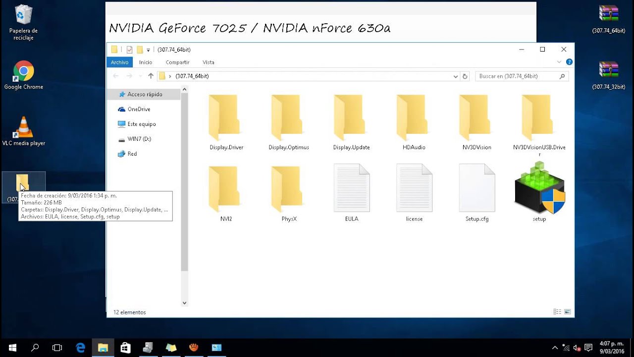Open Papelera de reciclaje on desktop

click(x=23, y=23)
